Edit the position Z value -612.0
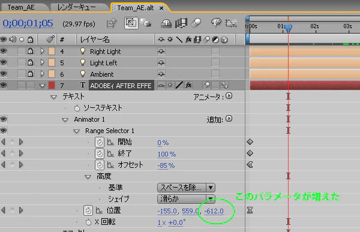The height and width of the screenshot is (232, 360). (x=214, y=211)
